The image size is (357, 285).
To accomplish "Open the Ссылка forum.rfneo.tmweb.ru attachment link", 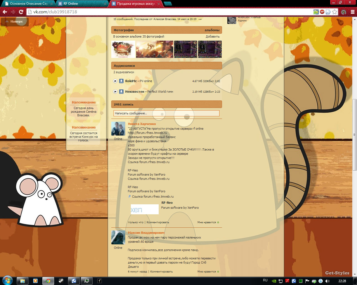I will coord(153,196).
